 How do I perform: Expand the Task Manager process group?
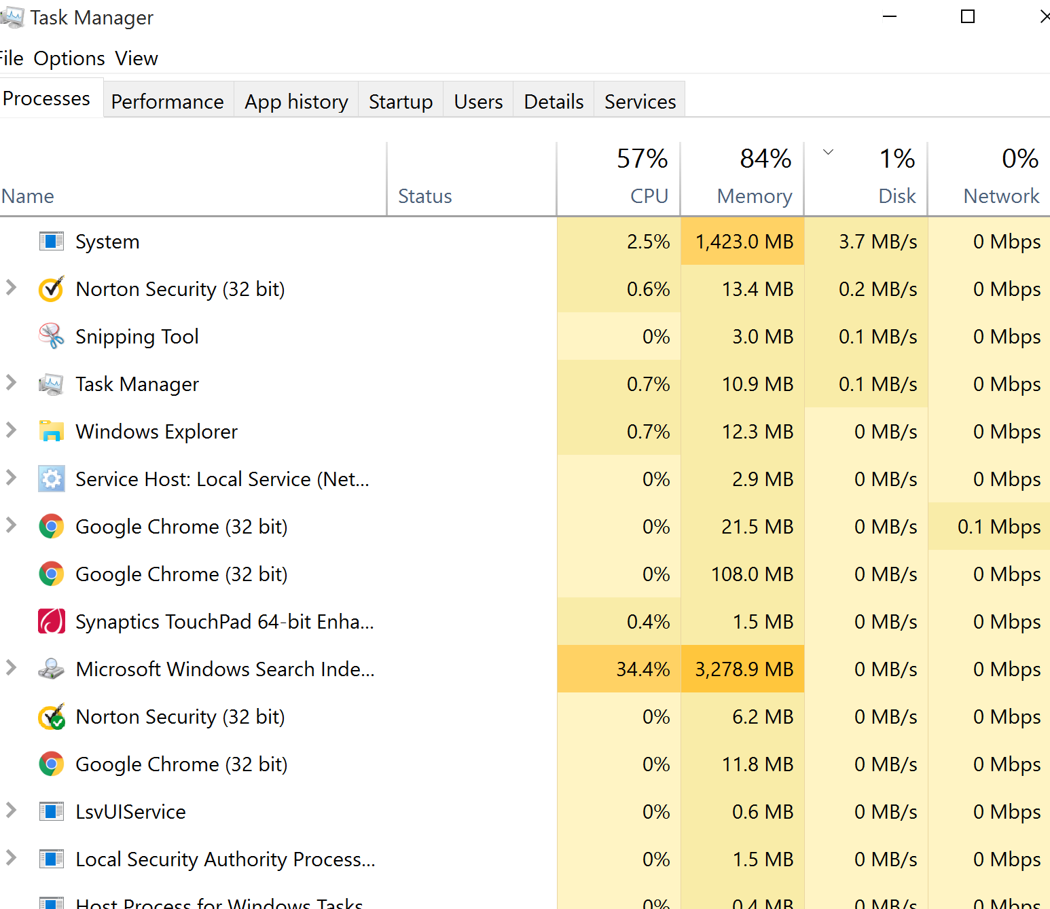point(11,383)
